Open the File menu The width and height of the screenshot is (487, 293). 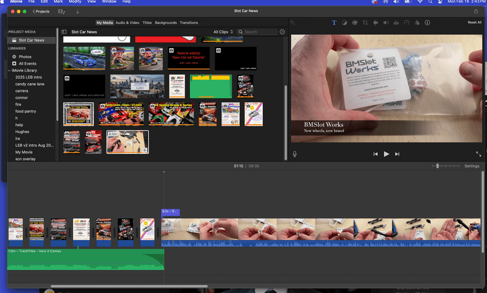click(x=32, y=2)
